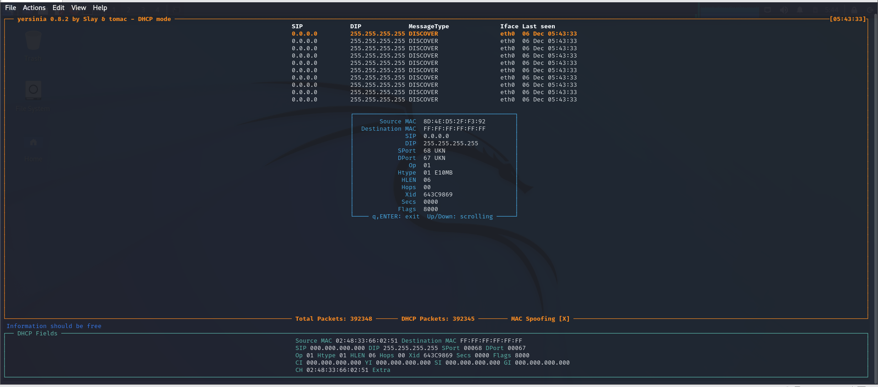The width and height of the screenshot is (878, 387).
Task: Click 'Information should be free' status text
Action: tap(54, 326)
